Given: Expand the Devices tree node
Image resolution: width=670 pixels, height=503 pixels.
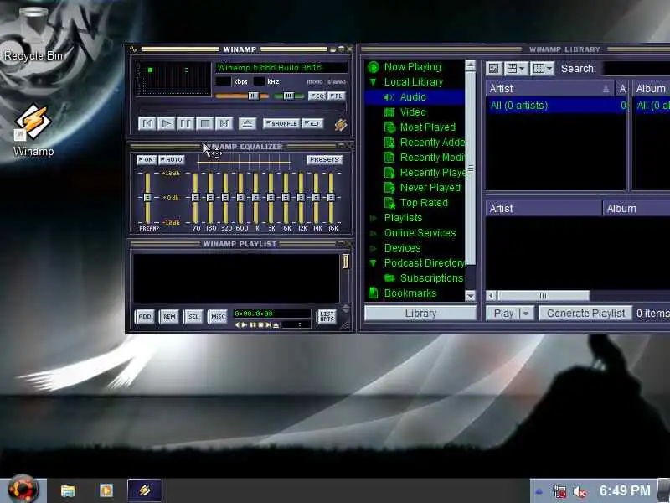Looking at the screenshot, I should pos(373,248).
